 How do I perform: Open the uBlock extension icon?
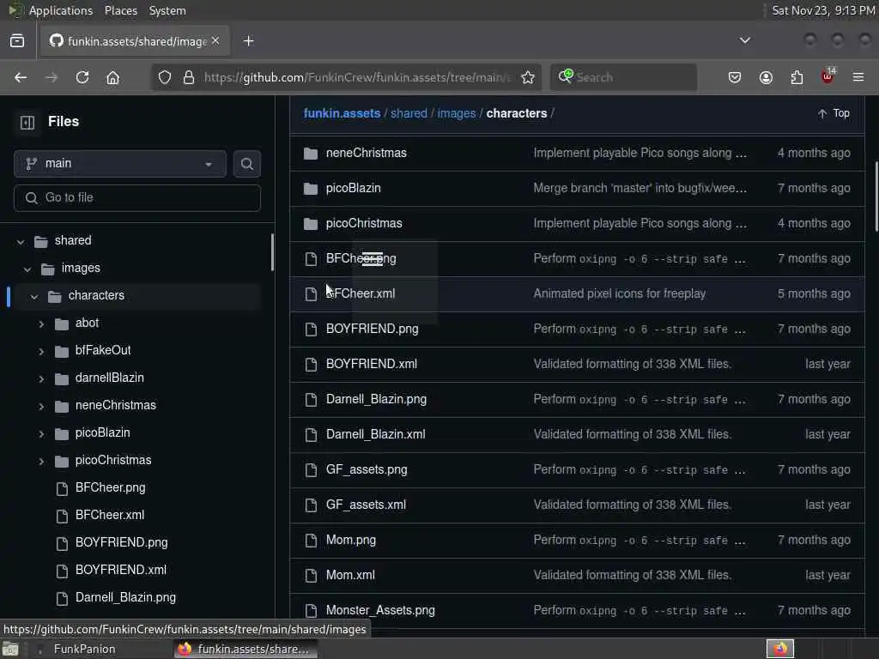[x=827, y=76]
